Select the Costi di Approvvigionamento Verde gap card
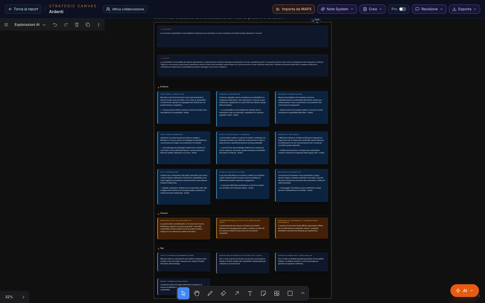 tap(184, 262)
